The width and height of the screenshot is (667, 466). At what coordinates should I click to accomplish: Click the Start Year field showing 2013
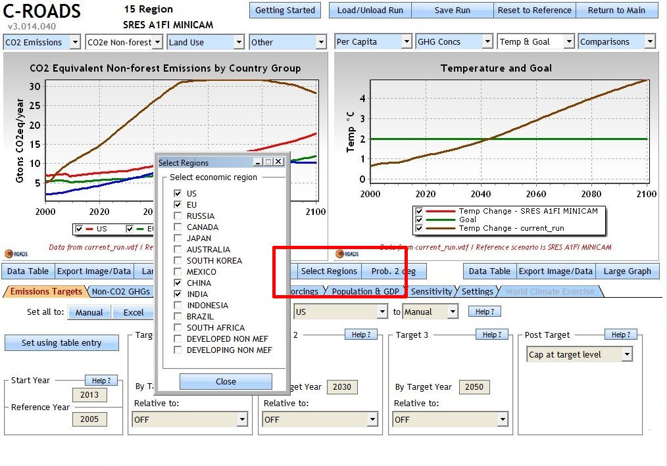89,394
